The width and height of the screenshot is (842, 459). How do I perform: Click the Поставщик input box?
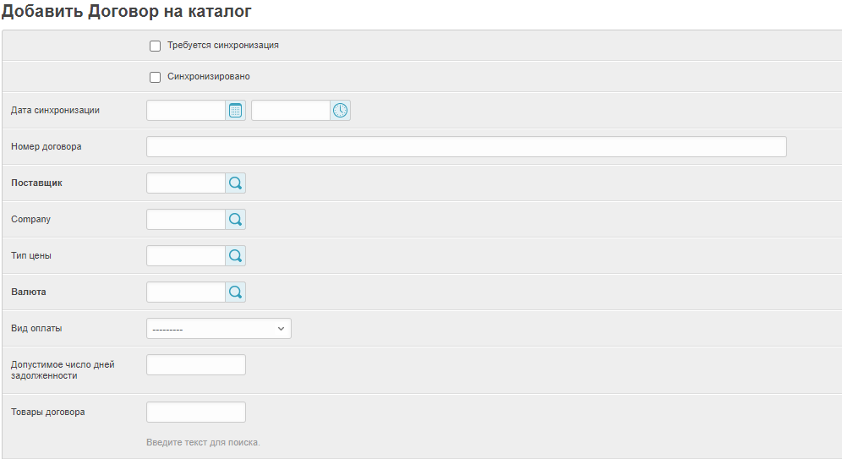click(186, 183)
